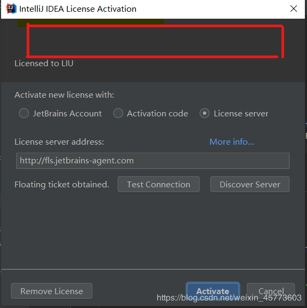Viewport: 307px width, 308px height.
Task: Click the Test Connection button
Action: [158, 184]
